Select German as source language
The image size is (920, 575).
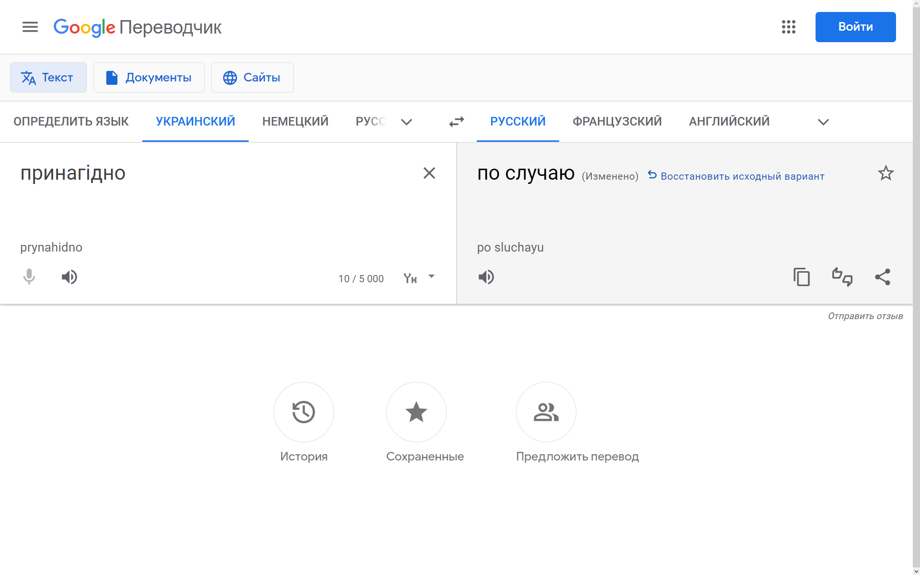click(295, 122)
